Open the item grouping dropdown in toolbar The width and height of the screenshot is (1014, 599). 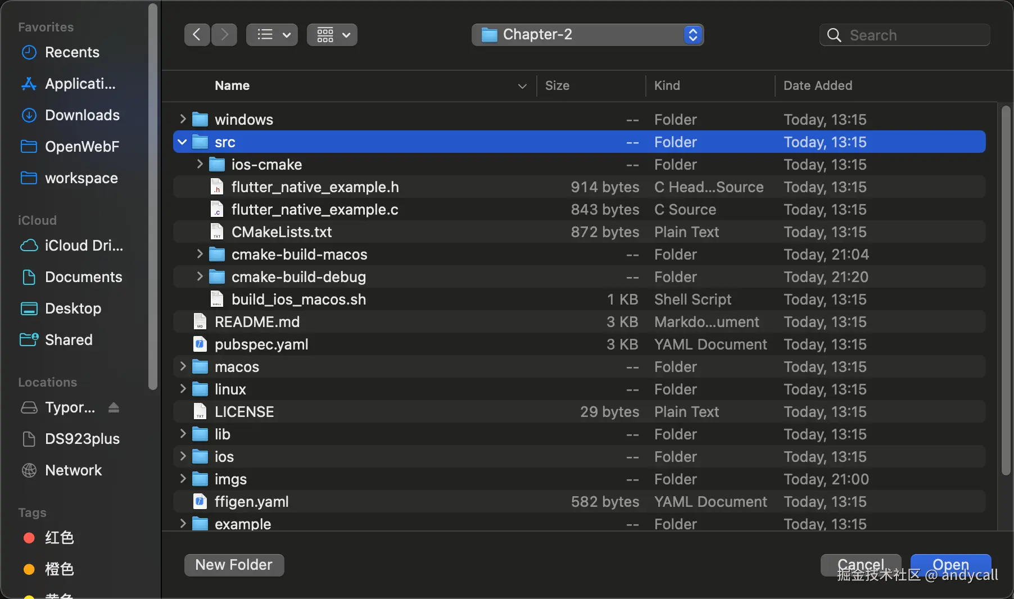331,34
